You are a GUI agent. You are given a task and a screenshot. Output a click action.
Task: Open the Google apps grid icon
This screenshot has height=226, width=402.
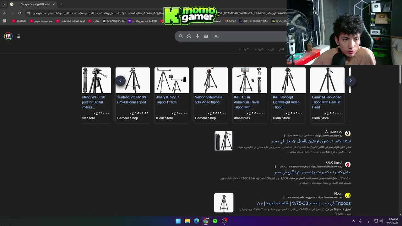19,36
